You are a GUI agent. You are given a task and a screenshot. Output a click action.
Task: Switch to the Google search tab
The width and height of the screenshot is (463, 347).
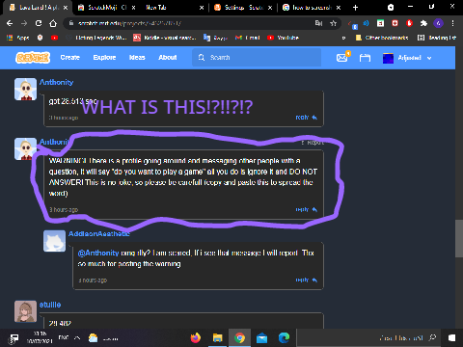tap(312, 8)
